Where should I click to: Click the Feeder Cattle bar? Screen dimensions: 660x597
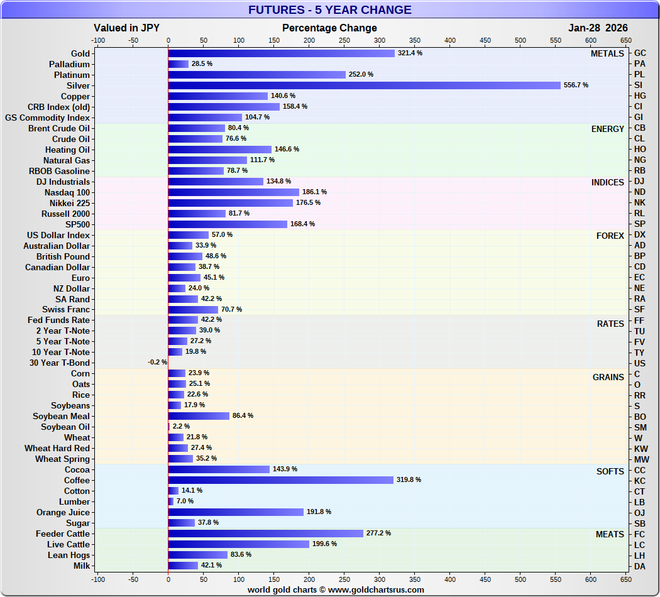tap(265, 534)
